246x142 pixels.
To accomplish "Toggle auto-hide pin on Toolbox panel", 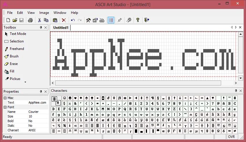I will [x=41, y=27].
